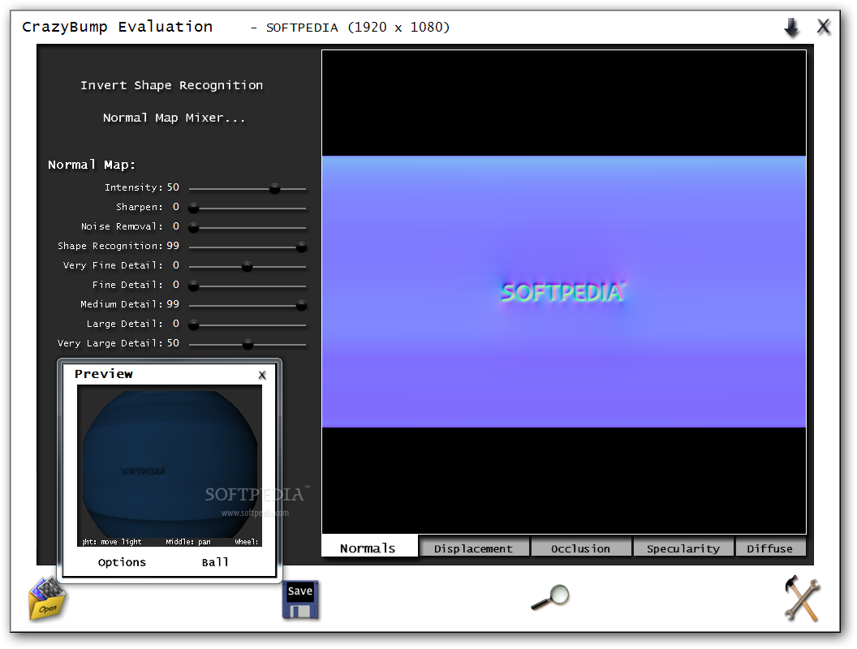
Task: Switch to the Diffuse tab
Action: 770,548
